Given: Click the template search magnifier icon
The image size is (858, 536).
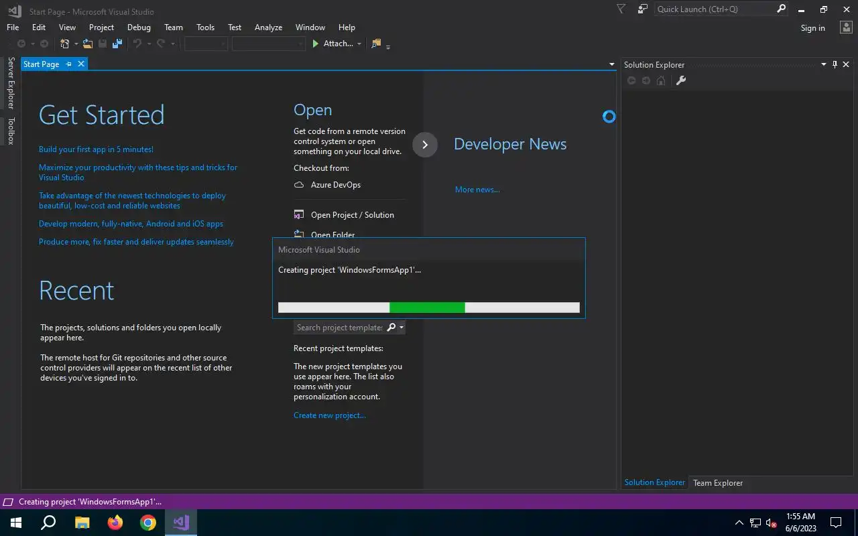Looking at the screenshot, I should pyautogui.click(x=391, y=327).
